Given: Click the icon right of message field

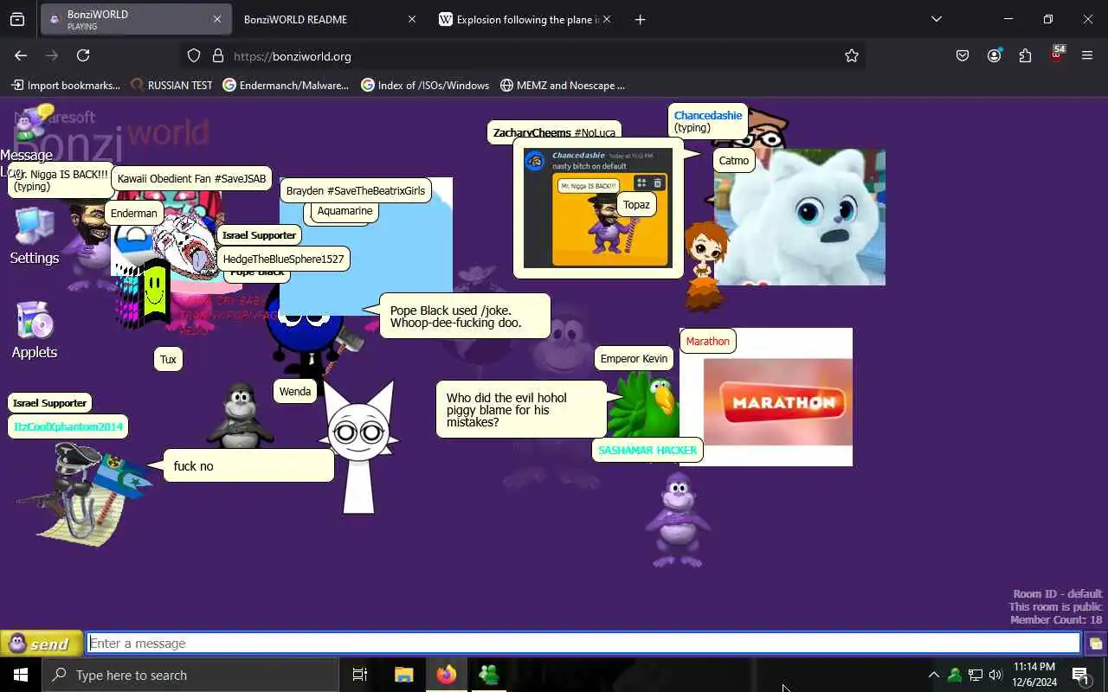Looking at the screenshot, I should click(1095, 644).
